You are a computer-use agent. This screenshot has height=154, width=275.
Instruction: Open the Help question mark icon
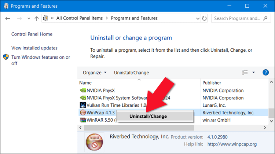pyautogui.click(x=266, y=73)
